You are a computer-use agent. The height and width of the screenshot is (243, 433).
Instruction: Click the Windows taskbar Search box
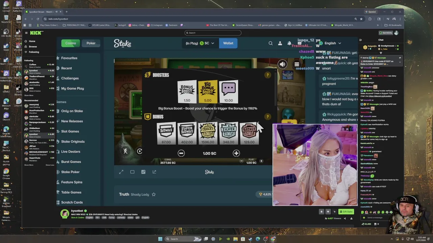183,239
